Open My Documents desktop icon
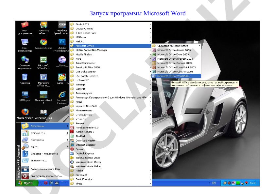This screenshot has width=275, height=194. [x=25, y=28]
